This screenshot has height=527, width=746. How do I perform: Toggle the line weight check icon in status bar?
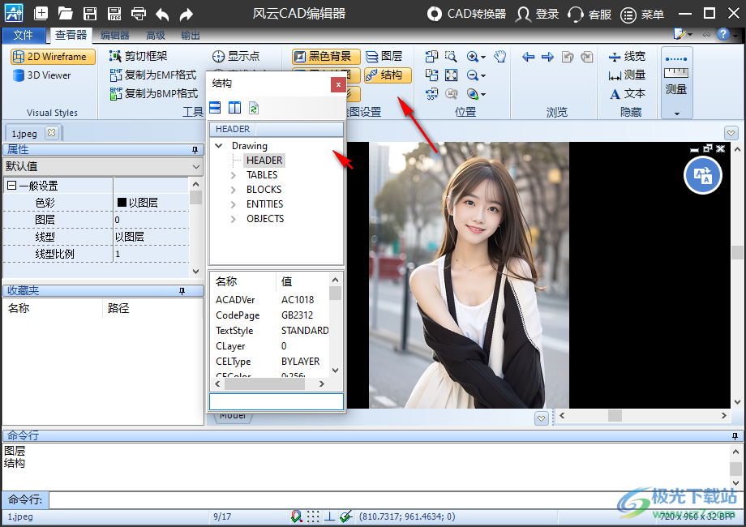click(x=346, y=516)
